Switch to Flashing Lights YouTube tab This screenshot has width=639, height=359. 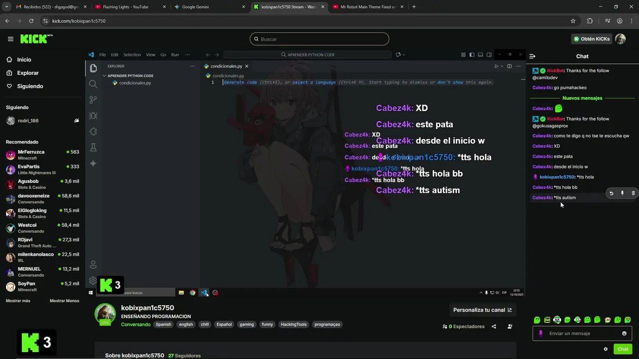(130, 7)
